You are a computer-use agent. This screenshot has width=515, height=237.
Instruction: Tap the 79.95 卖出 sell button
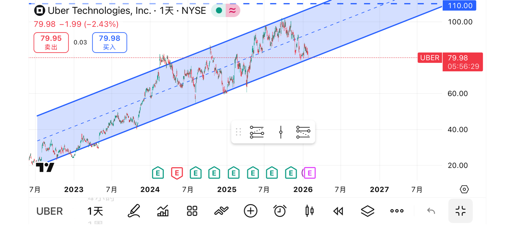[51, 43]
